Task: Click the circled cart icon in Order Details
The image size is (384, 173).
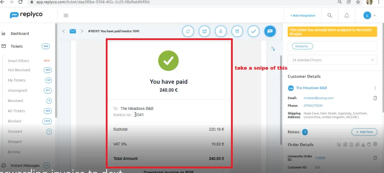Action: pos(345,144)
